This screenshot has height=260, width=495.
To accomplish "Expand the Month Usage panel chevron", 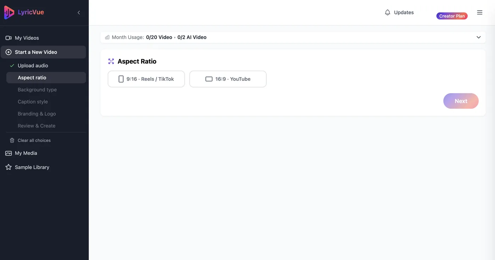I will click(x=478, y=37).
